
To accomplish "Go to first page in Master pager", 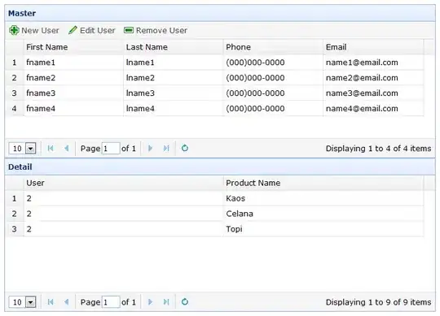I will (51, 148).
